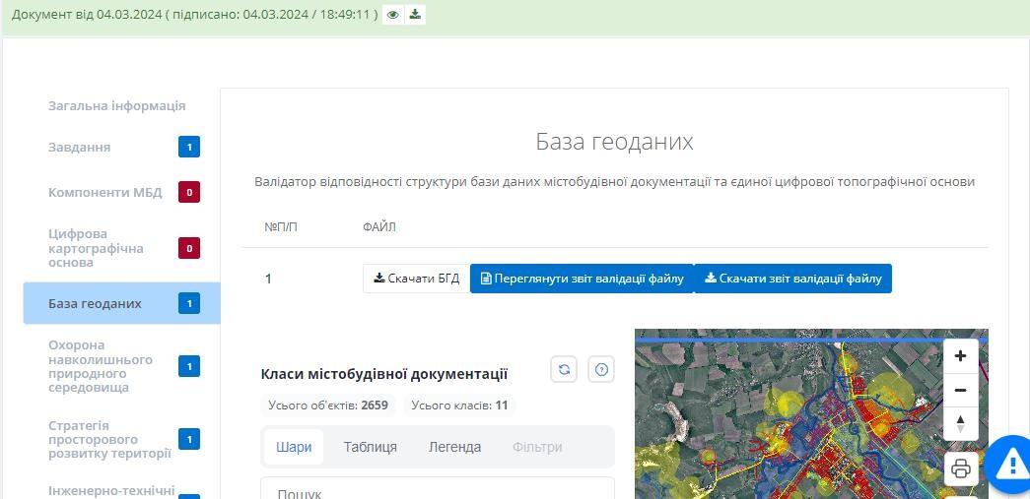1030x499 pixels.
Task: Refresh the urban planning classes list
Action: coord(564,370)
